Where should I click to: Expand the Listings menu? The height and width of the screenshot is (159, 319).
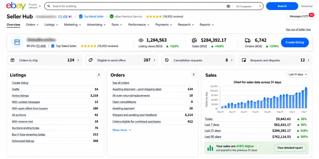click(x=51, y=24)
